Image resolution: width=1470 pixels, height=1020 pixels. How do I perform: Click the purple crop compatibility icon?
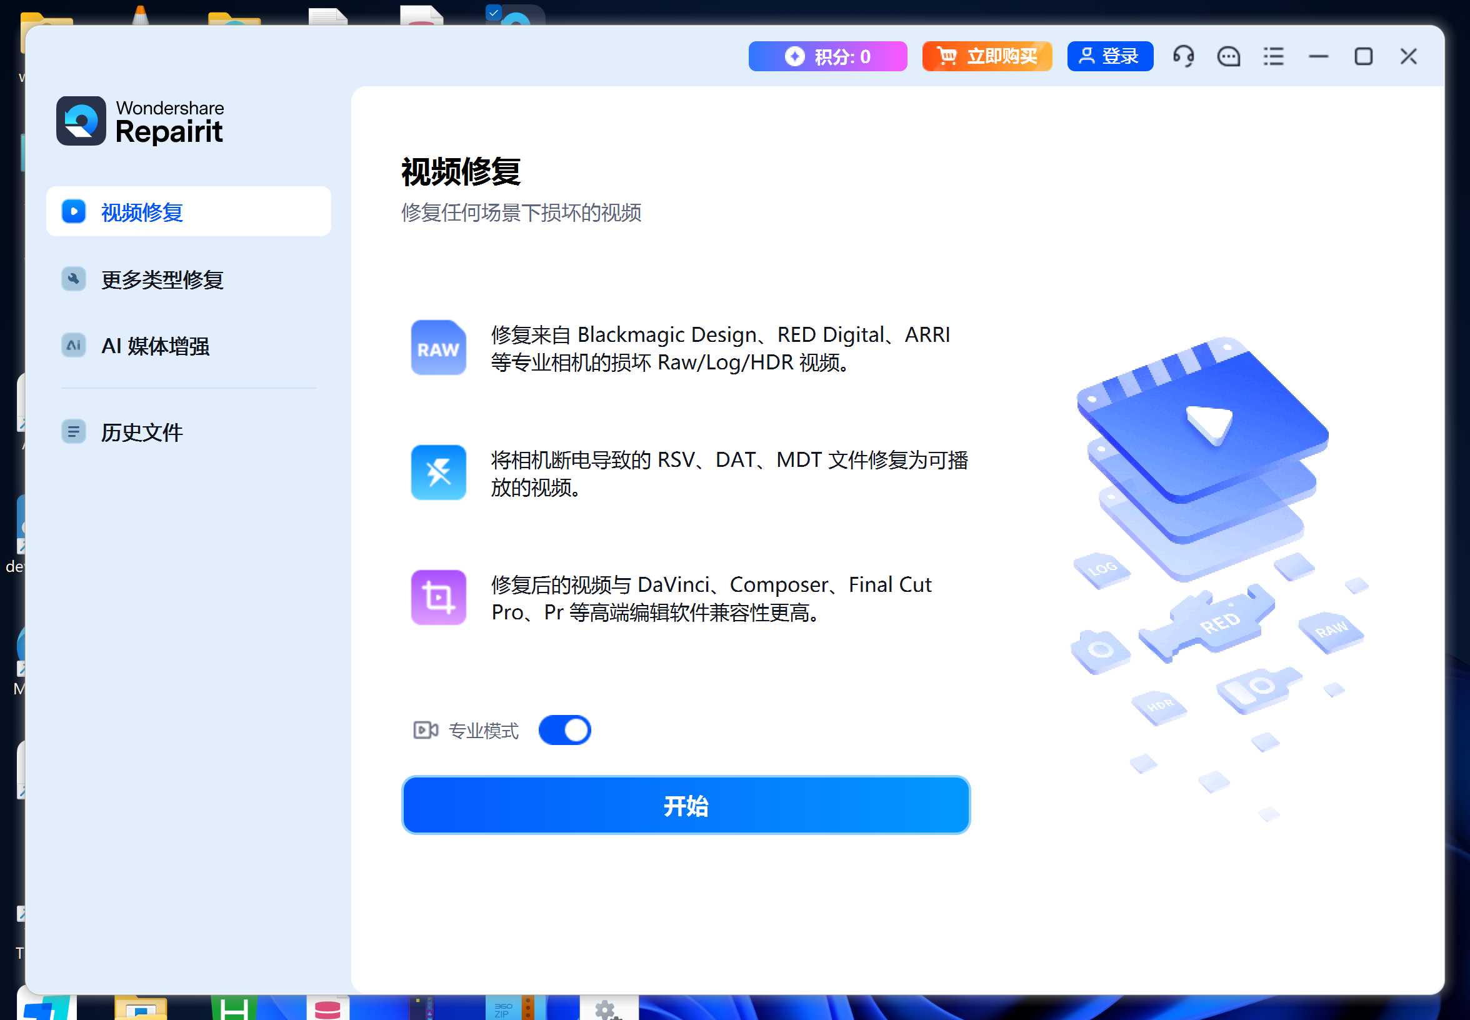(439, 597)
